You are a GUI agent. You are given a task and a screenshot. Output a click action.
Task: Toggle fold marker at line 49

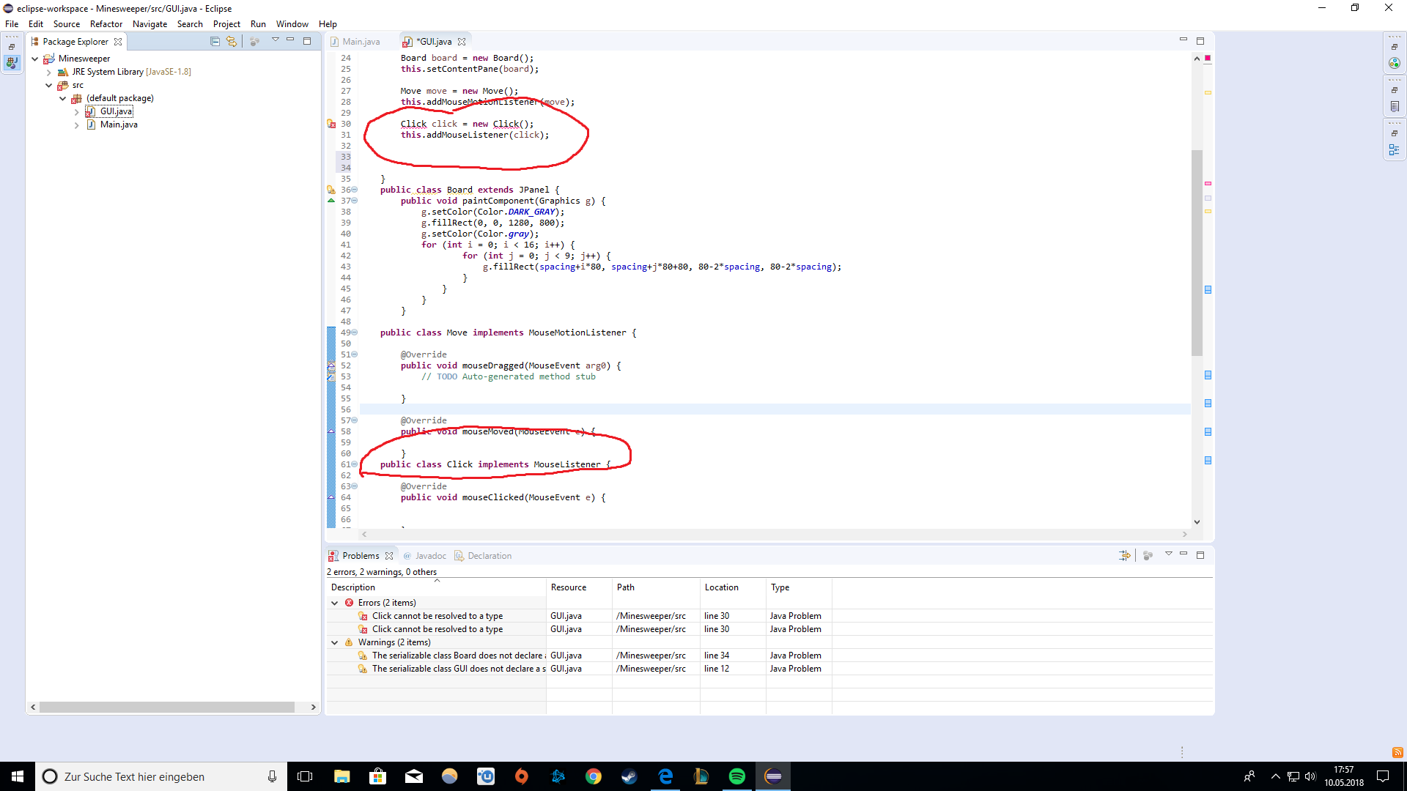point(355,333)
